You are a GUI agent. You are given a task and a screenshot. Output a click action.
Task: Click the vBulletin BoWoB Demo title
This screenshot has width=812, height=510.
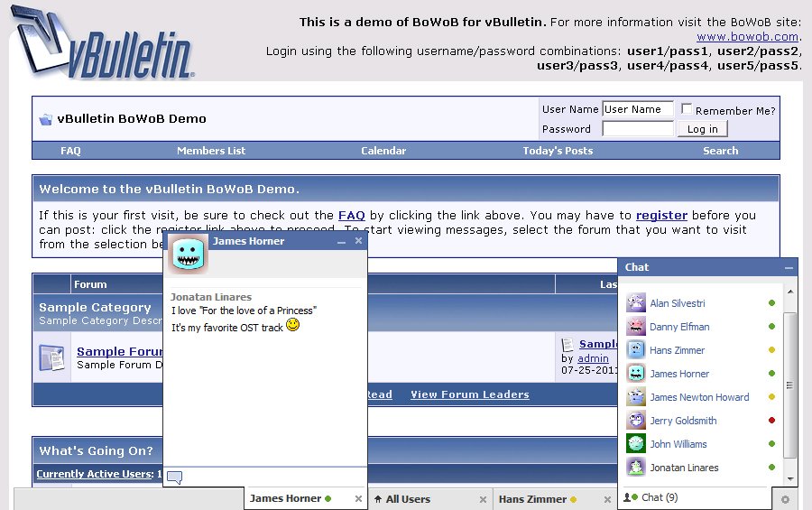click(132, 118)
